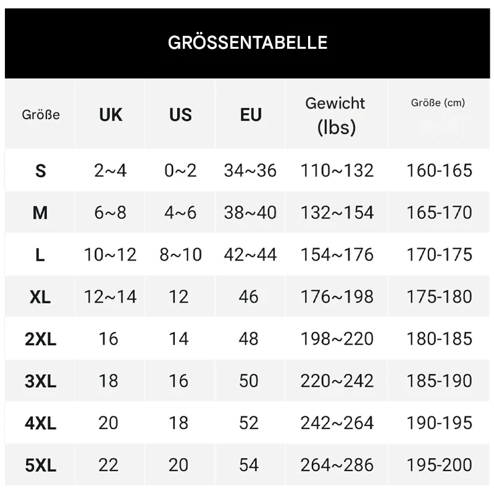Select the UK column header
This screenshot has height=494, width=494.
pyautogui.click(x=111, y=115)
